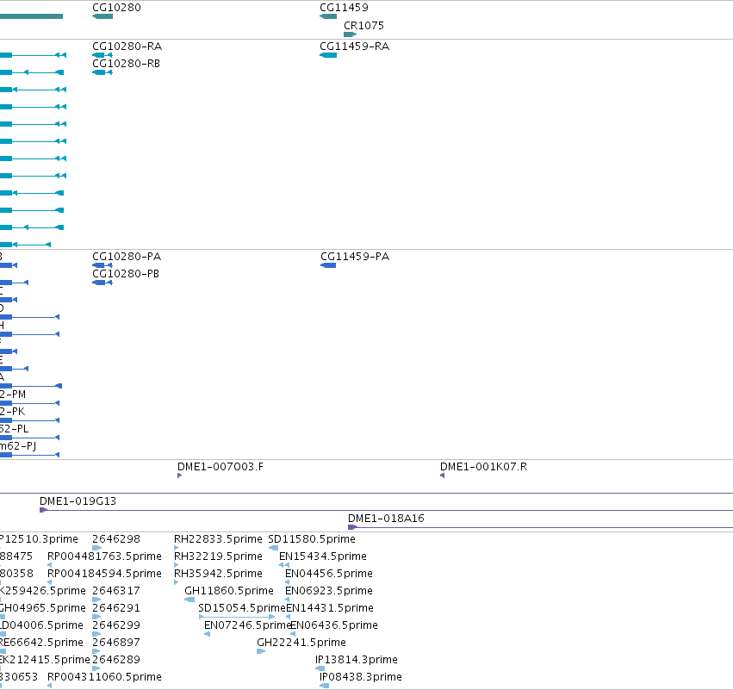Open the DME1-018A16 BAC label
733x690 pixels.
tap(386, 519)
